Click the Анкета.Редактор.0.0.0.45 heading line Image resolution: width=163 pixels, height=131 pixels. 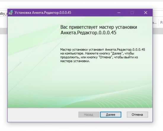[x=88, y=33]
